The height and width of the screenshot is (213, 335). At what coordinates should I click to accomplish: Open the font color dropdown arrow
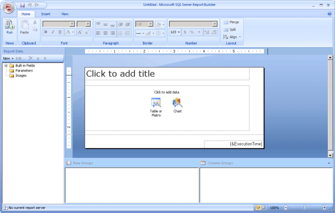73,32
